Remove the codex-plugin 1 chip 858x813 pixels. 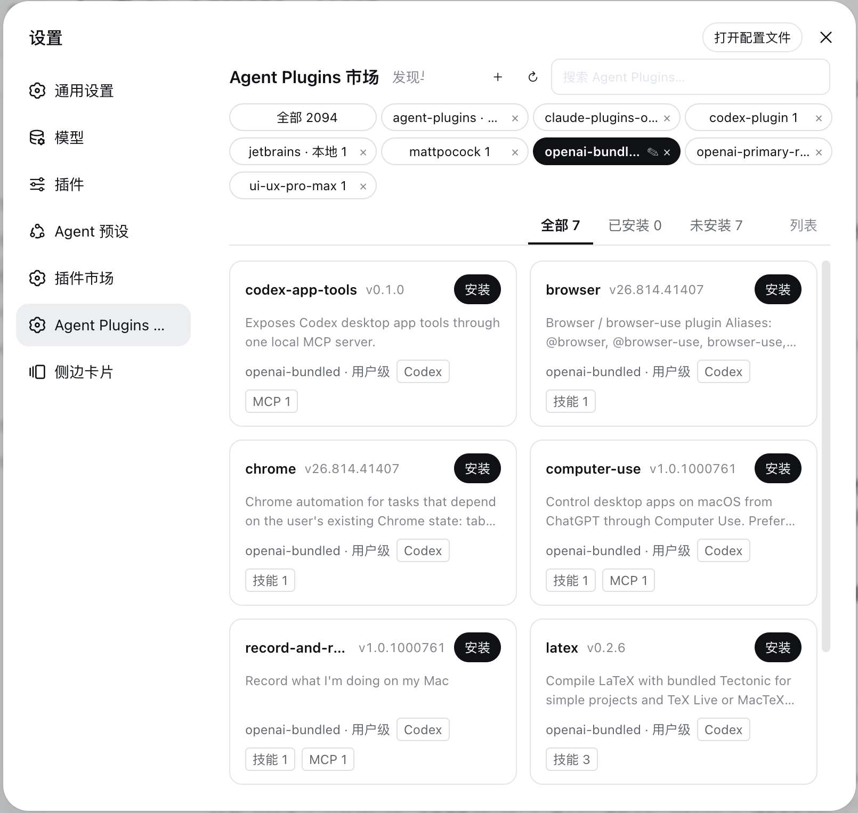point(819,118)
